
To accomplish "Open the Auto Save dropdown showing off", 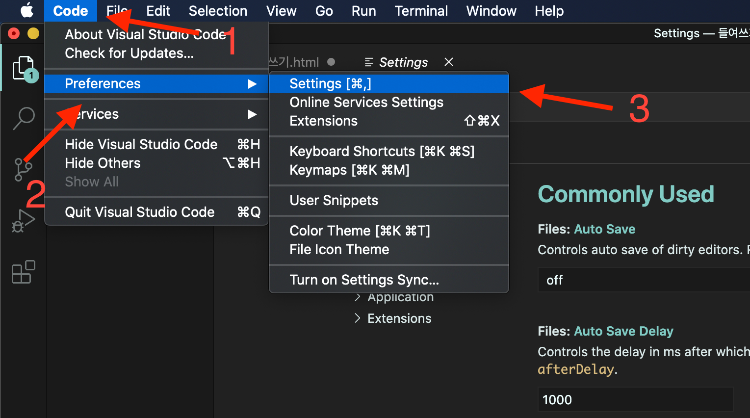I will [644, 280].
